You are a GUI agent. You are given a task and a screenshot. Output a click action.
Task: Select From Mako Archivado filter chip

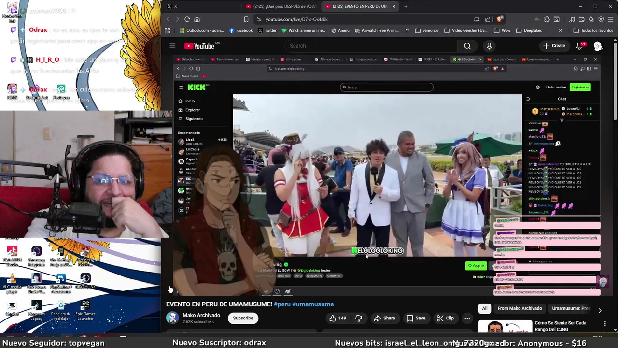[x=520, y=308]
